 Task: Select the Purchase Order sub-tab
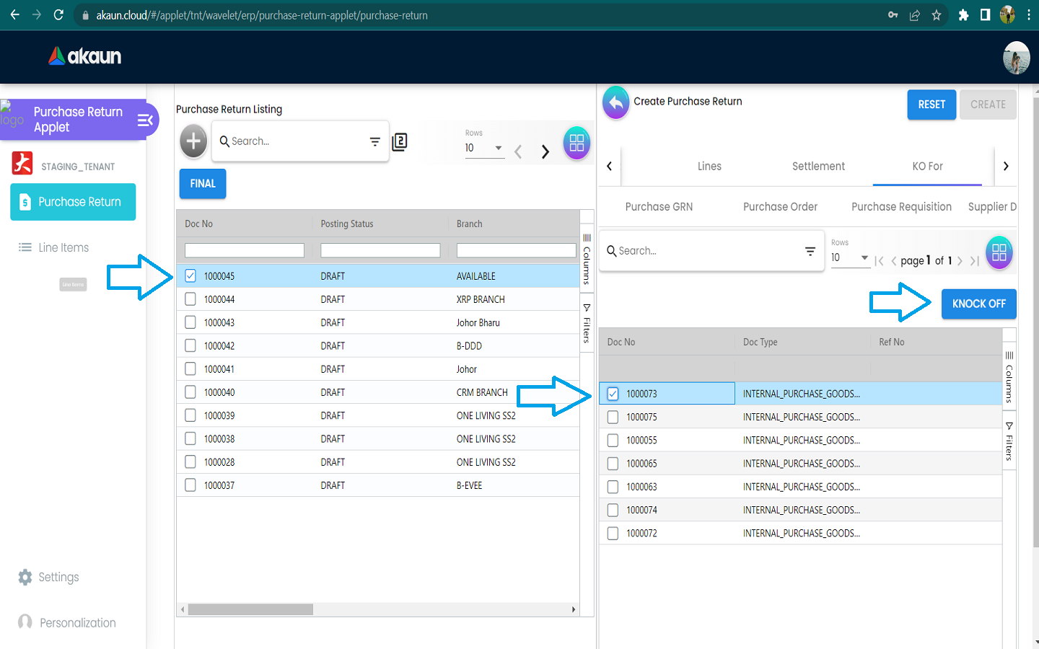click(x=780, y=207)
